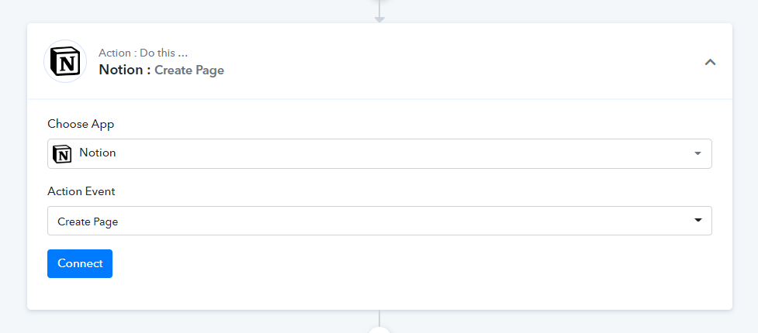Click the circle node above the card
This screenshot has height=333, width=758.
coord(379,1)
